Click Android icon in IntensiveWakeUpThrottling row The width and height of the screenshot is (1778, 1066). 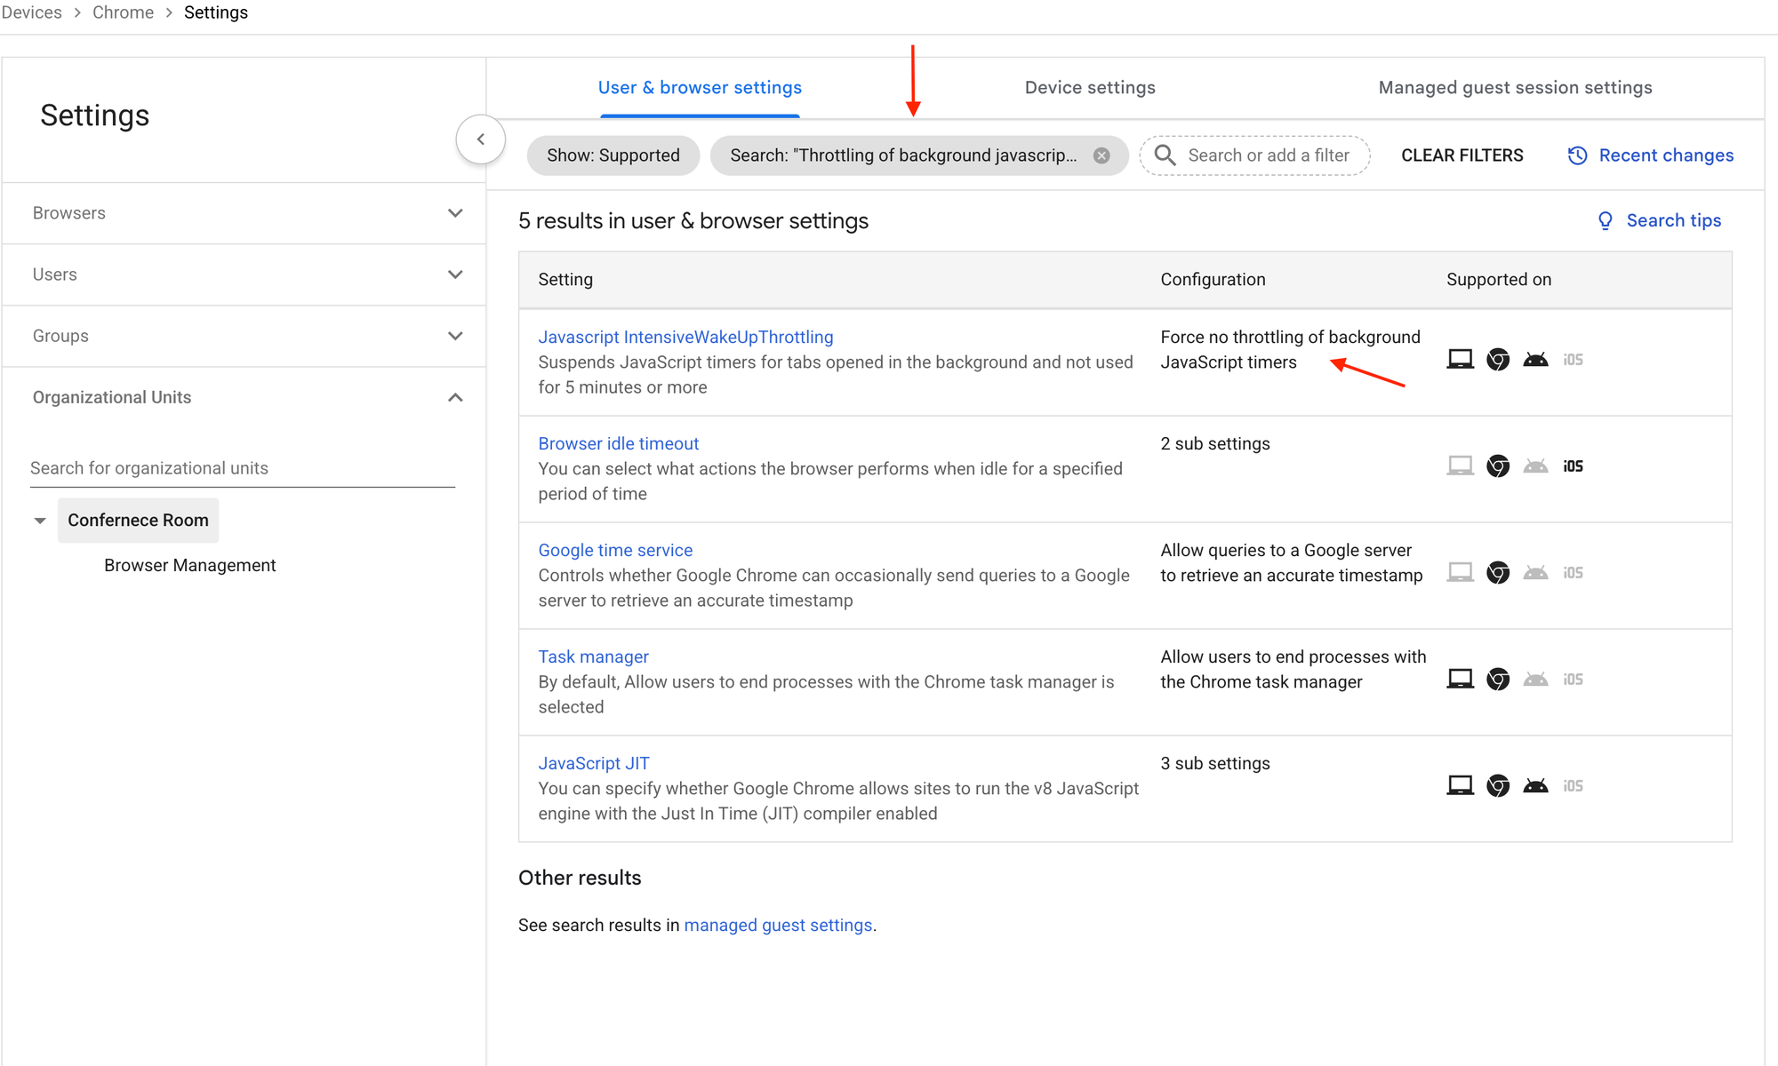point(1535,359)
